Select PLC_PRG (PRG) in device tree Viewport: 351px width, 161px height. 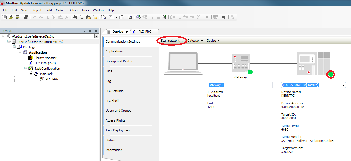[x=45, y=63]
